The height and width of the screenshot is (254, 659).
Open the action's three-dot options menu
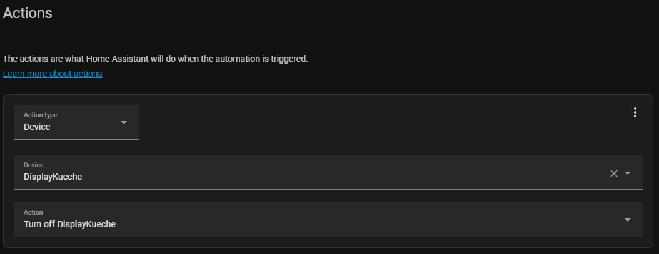point(635,112)
